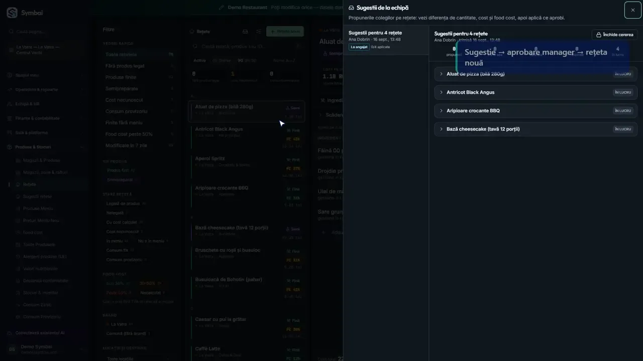This screenshot has width=643, height=361.
Task: Select the Semipreparate quick filter
Action: (x=138, y=89)
